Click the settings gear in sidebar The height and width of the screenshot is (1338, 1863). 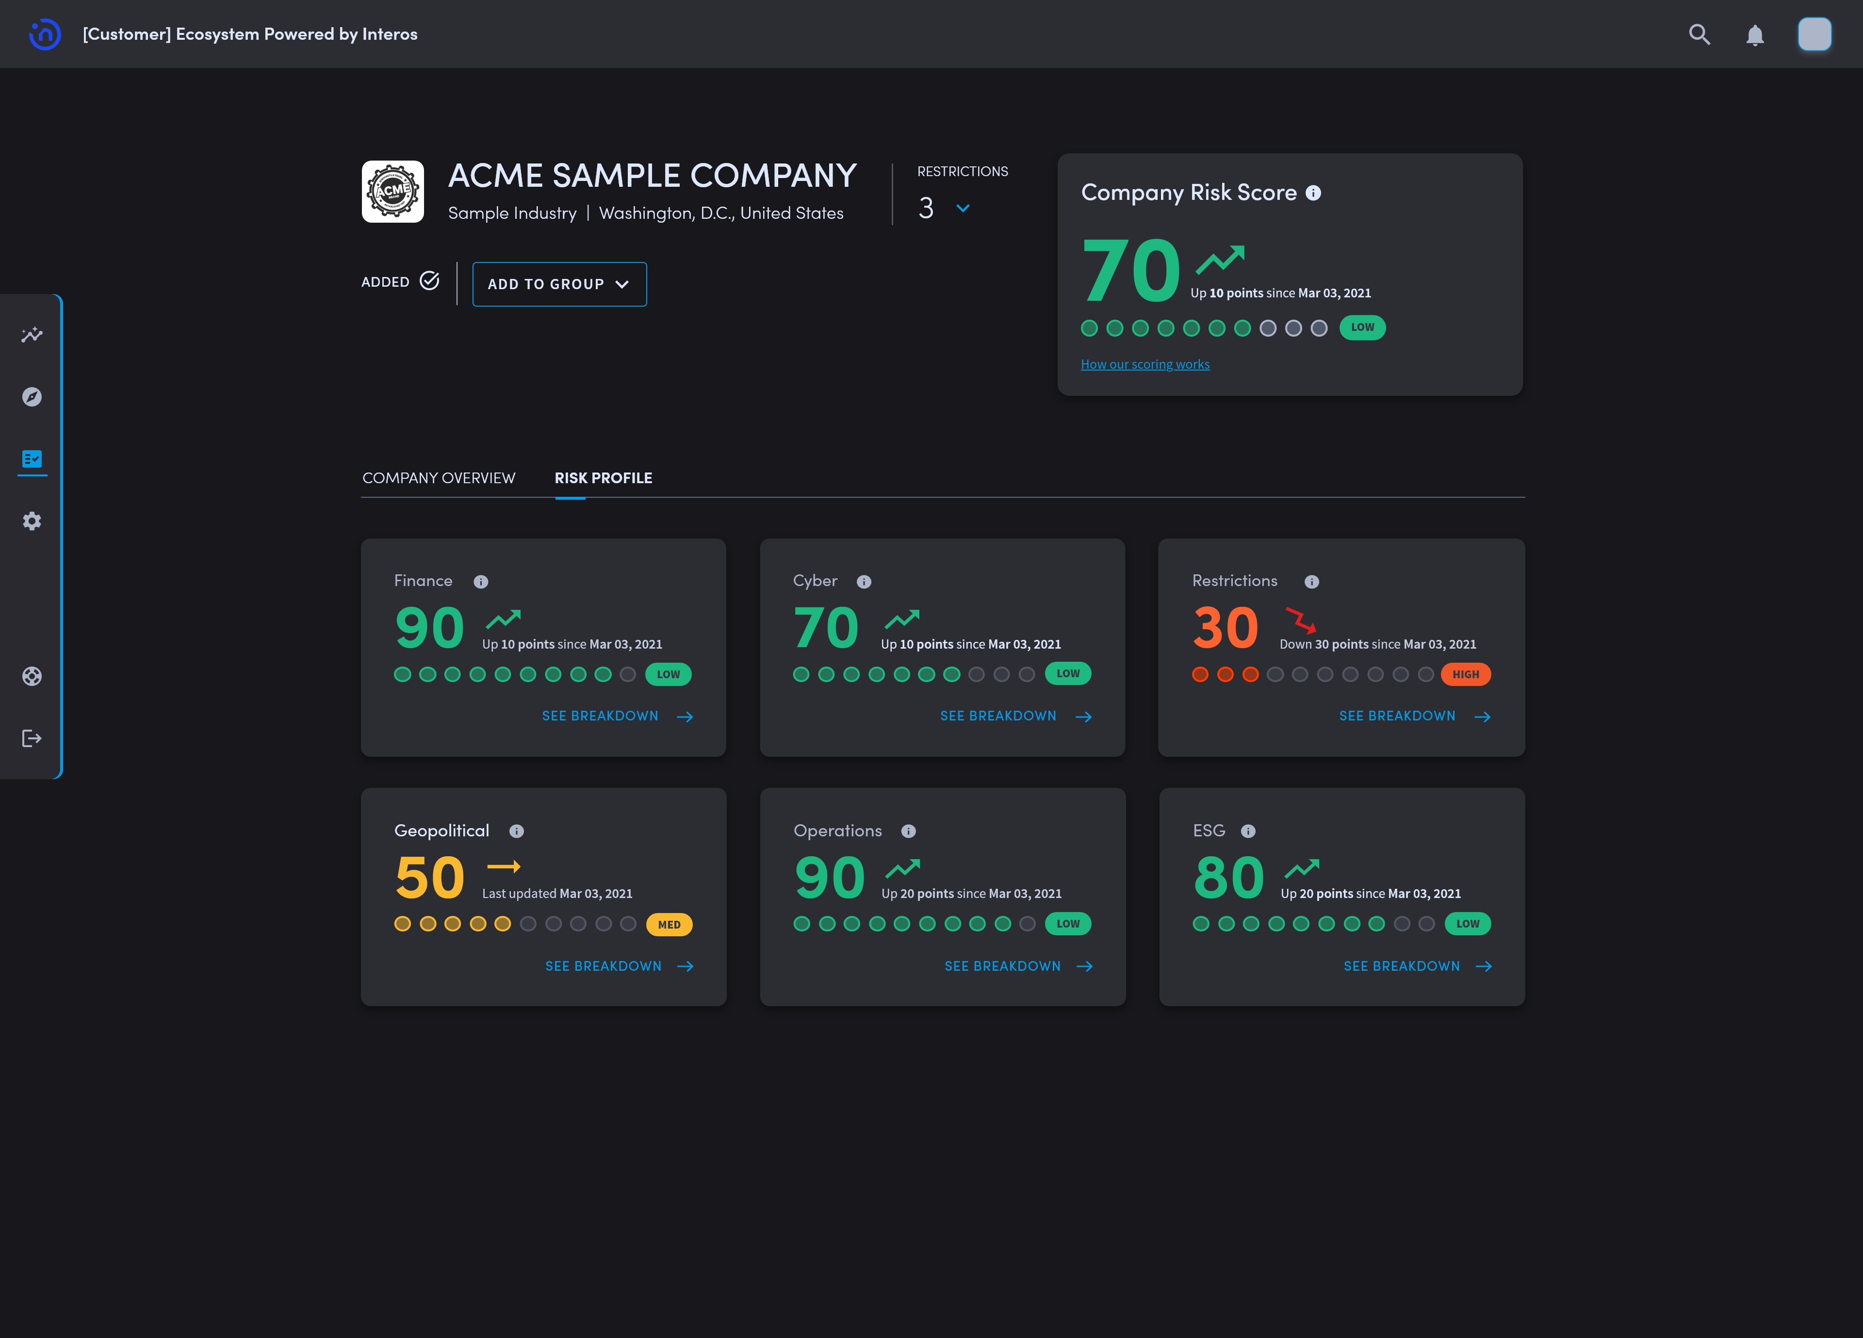coord(32,521)
